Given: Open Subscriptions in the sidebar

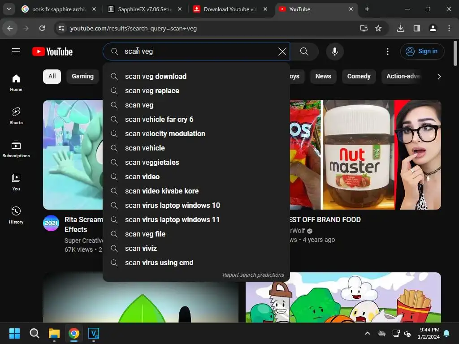Looking at the screenshot, I should pyautogui.click(x=16, y=149).
